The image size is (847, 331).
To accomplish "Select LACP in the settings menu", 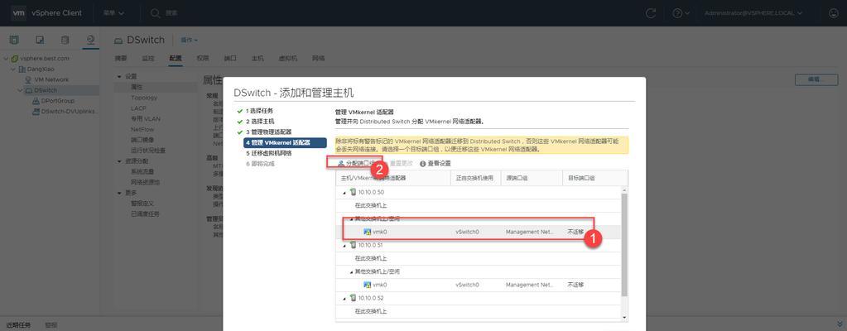I will pyautogui.click(x=138, y=108).
